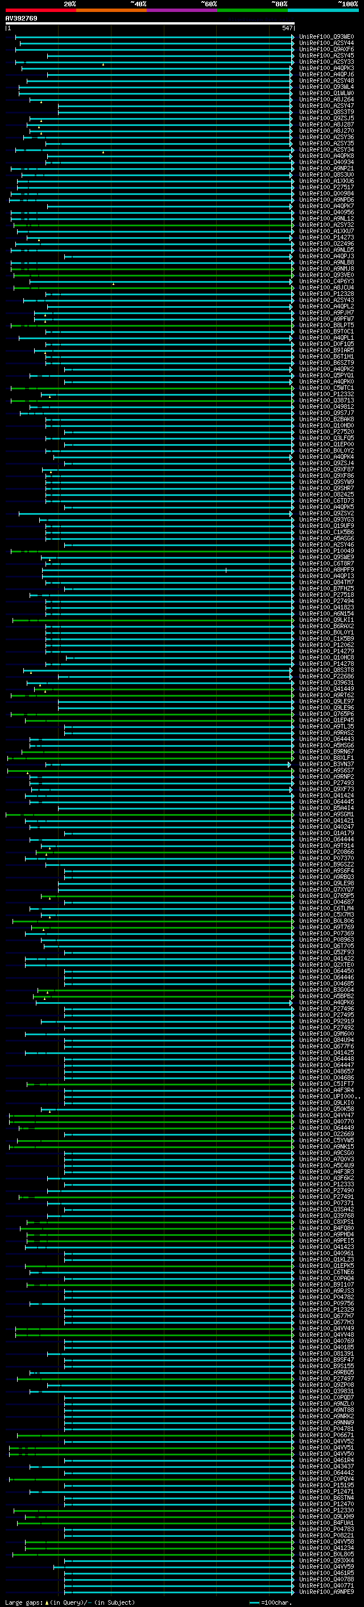Click the white query sequence ruler bar
Screen dimensions: 364x1607
coord(150,23)
